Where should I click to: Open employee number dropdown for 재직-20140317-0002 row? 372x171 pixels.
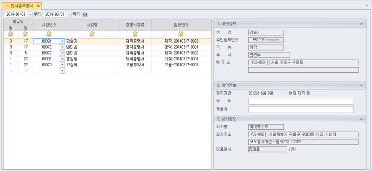63,53
